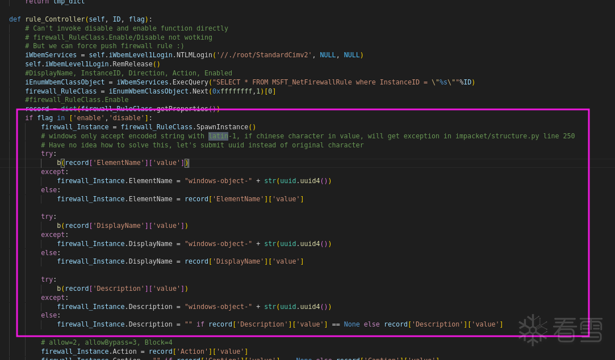
Task: Click the def keyword
Action: 15,19
